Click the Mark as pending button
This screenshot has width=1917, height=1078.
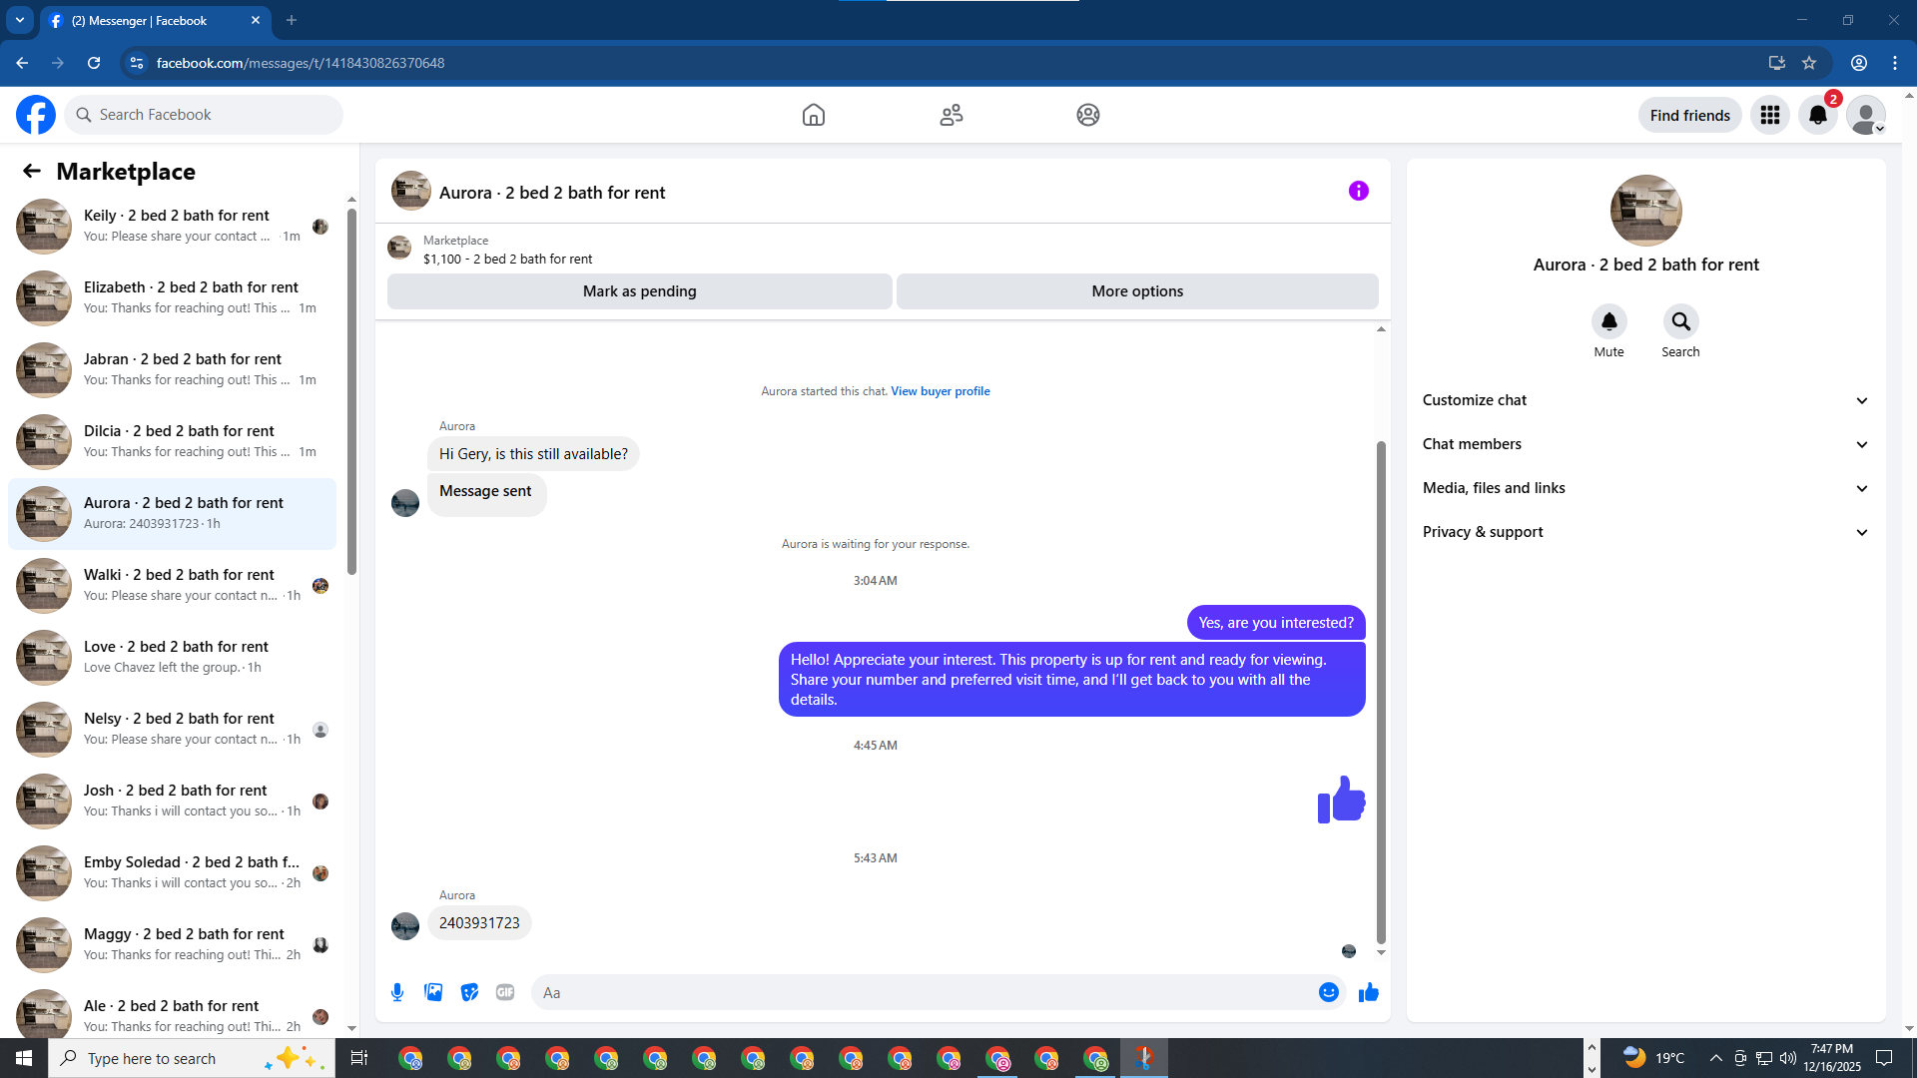(640, 291)
